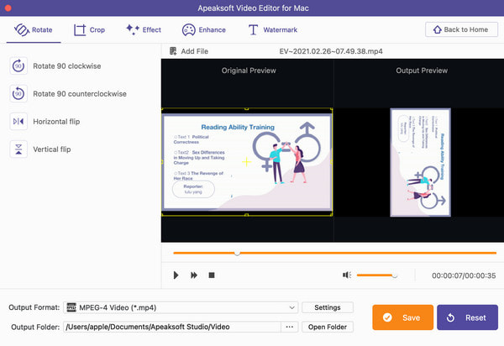Image resolution: width=504 pixels, height=346 pixels.
Task: Open the Rotate tab
Action: pos(34,30)
